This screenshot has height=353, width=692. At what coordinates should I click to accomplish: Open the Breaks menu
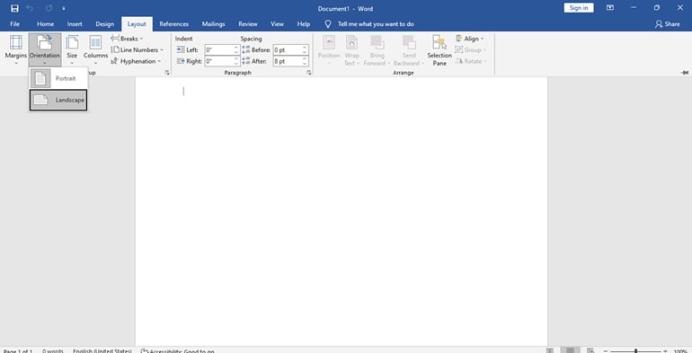pyautogui.click(x=127, y=39)
